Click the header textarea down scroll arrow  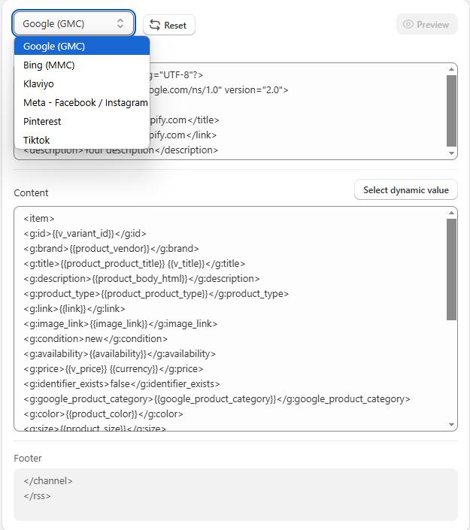(x=451, y=153)
